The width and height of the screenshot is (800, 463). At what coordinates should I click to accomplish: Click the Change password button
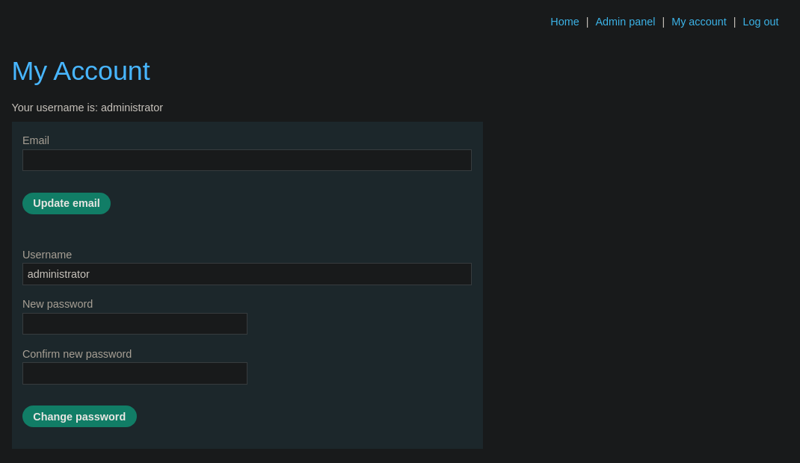coord(79,417)
